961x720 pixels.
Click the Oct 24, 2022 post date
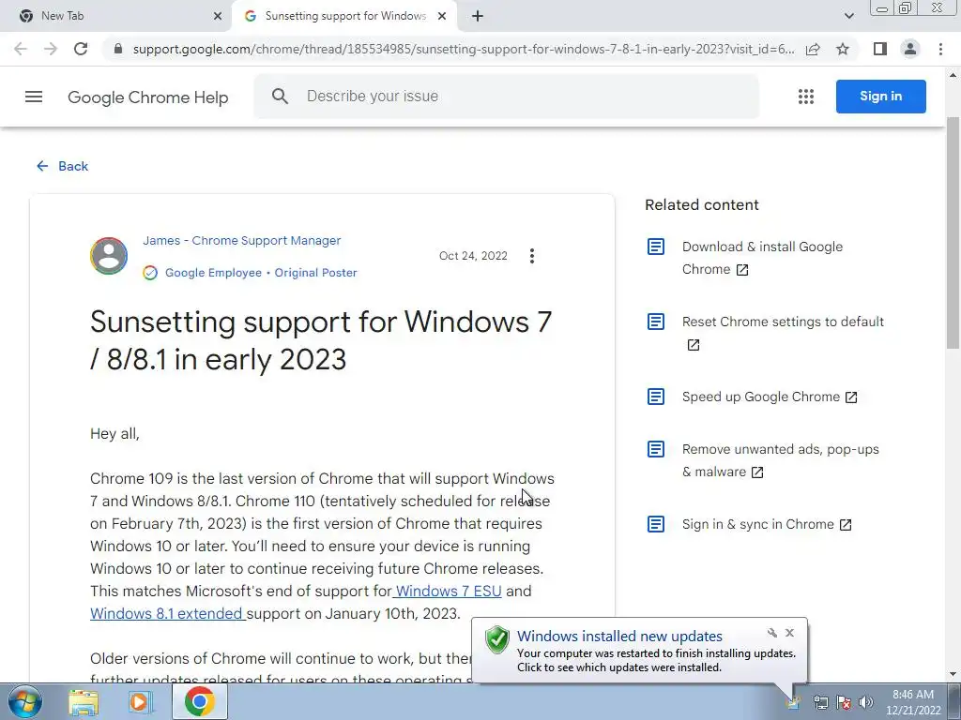coord(473,256)
